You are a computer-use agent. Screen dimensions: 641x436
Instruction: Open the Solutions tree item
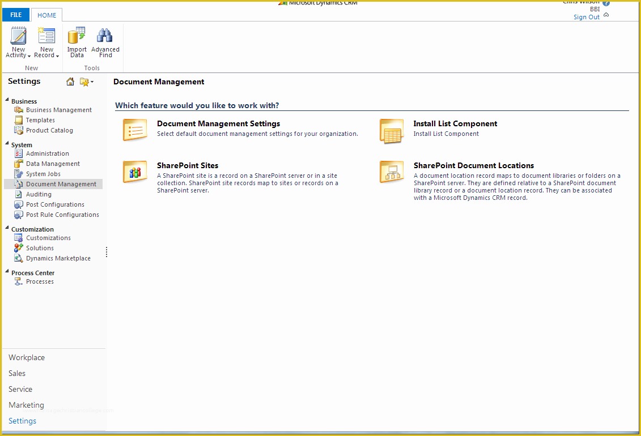[40, 248]
